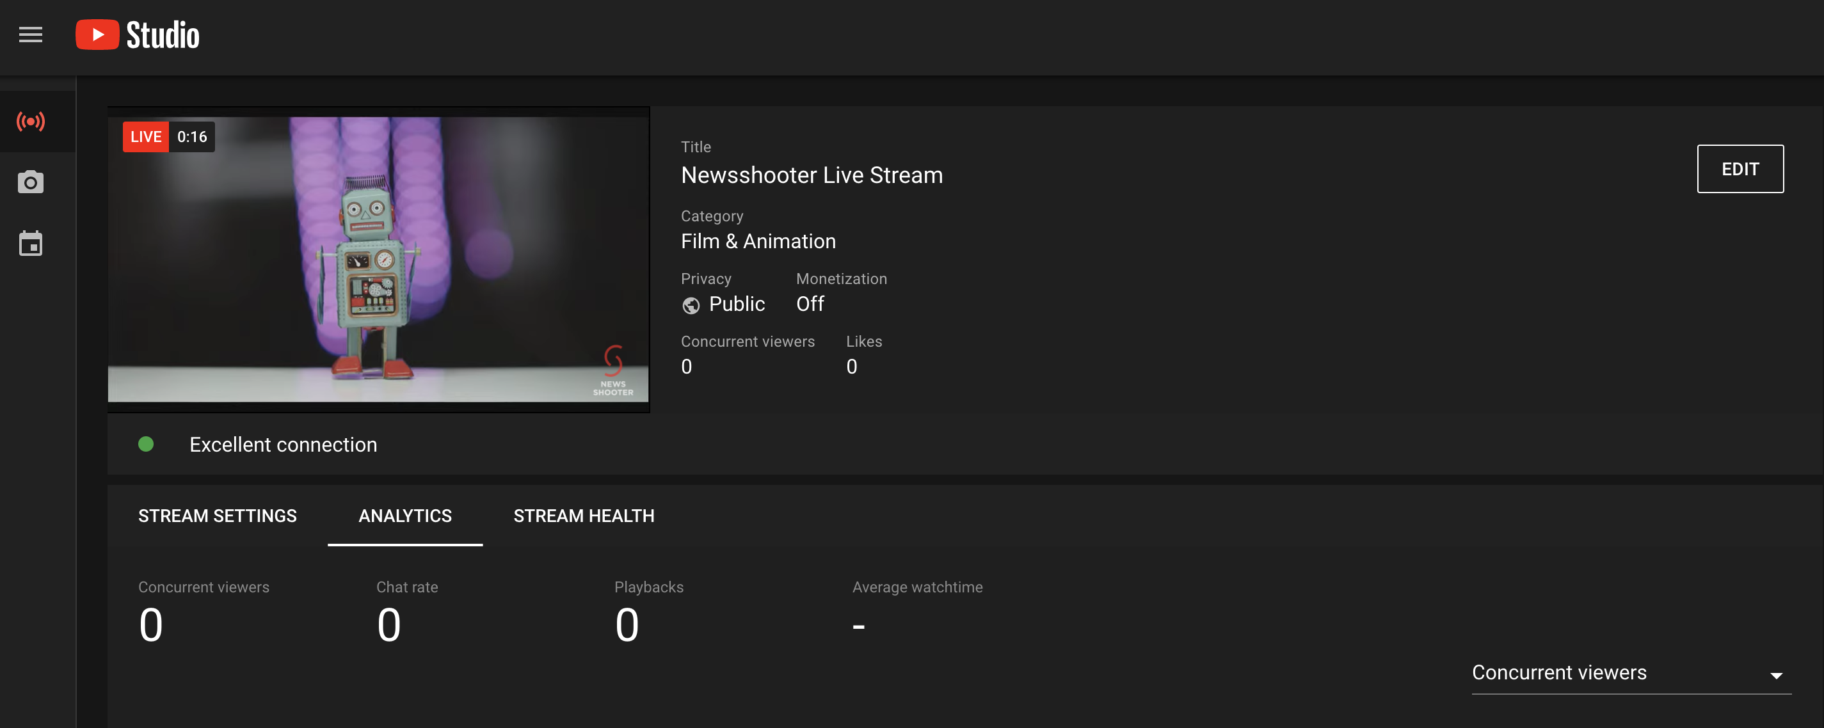Click the EDIT button for stream details

[x=1740, y=168]
